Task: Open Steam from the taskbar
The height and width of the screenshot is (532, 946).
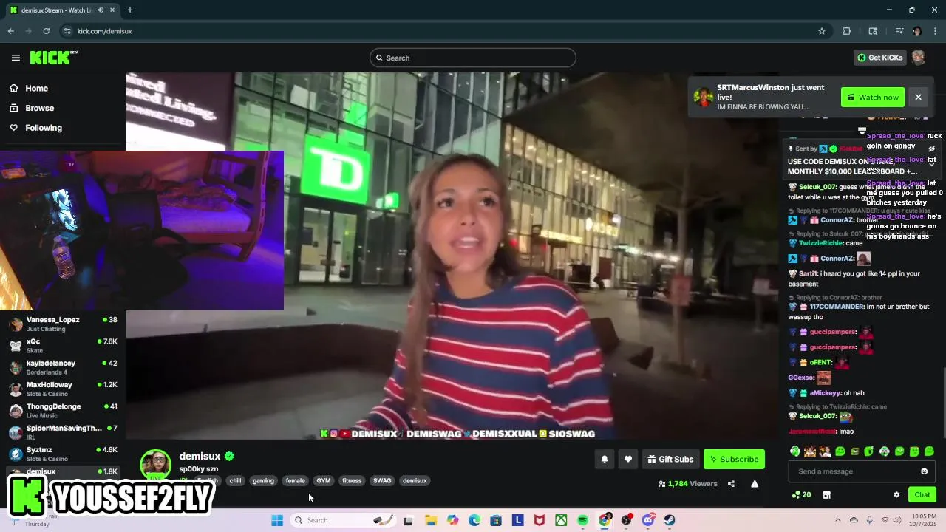Action: [670, 520]
